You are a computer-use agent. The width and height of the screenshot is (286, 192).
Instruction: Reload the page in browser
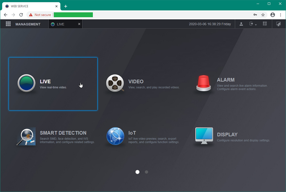pyautogui.click(x=21, y=15)
